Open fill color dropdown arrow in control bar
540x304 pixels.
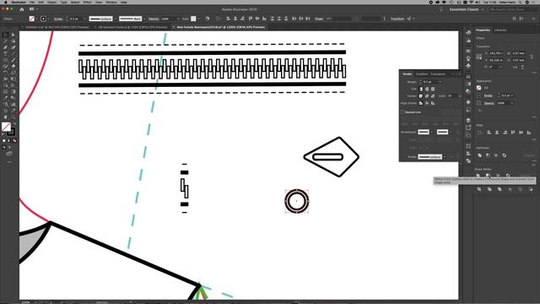36,19
